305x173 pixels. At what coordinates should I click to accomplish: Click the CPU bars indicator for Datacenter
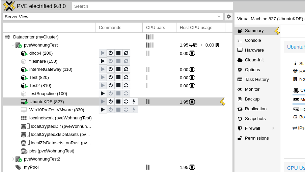coord(150,37)
